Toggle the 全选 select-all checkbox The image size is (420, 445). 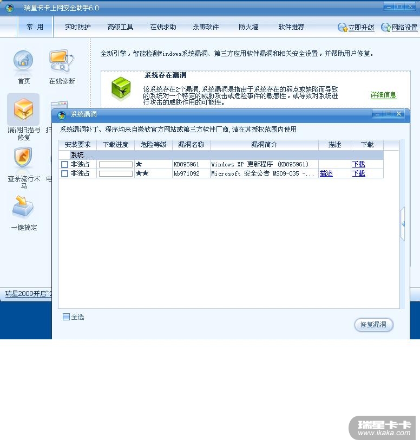point(66,317)
